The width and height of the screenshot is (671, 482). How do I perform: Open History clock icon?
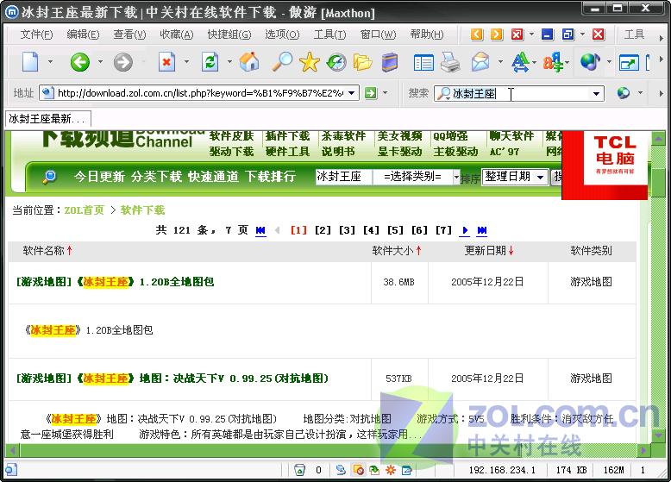pyautogui.click(x=336, y=62)
